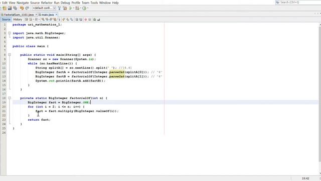Open the Forward navigation dropdown arrow
Image resolution: width=321 pixels, height=181 pixels.
point(39,20)
